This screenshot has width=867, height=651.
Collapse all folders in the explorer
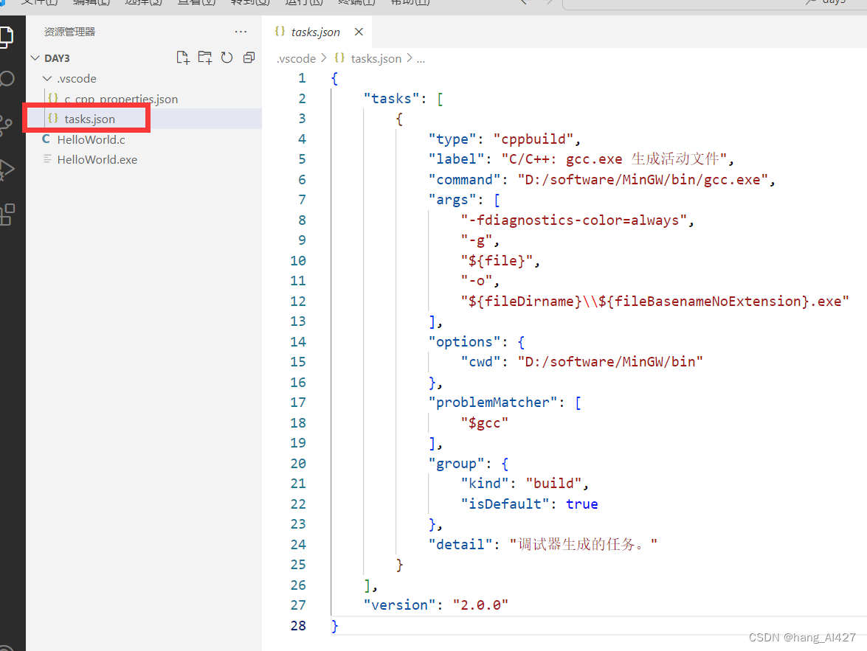[249, 58]
